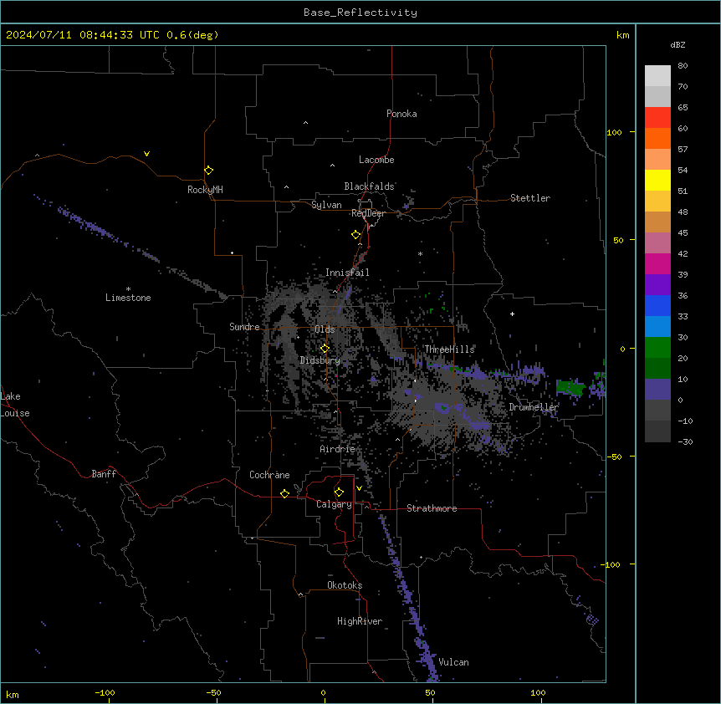This screenshot has width=721, height=704.
Task: Click the 50 tick on the horizontal axis
Action: (430, 692)
